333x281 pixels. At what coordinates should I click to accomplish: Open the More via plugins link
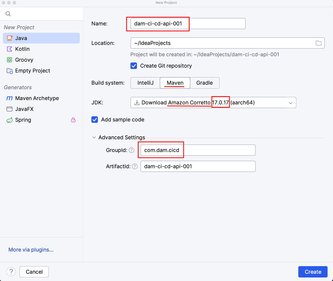31,250
